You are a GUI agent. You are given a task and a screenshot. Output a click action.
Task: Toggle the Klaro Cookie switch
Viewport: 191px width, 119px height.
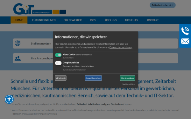pos(58,55)
